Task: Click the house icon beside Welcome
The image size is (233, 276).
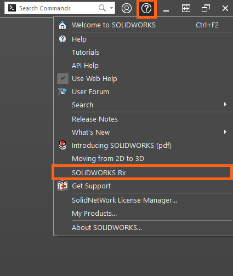Action: pos(62,25)
